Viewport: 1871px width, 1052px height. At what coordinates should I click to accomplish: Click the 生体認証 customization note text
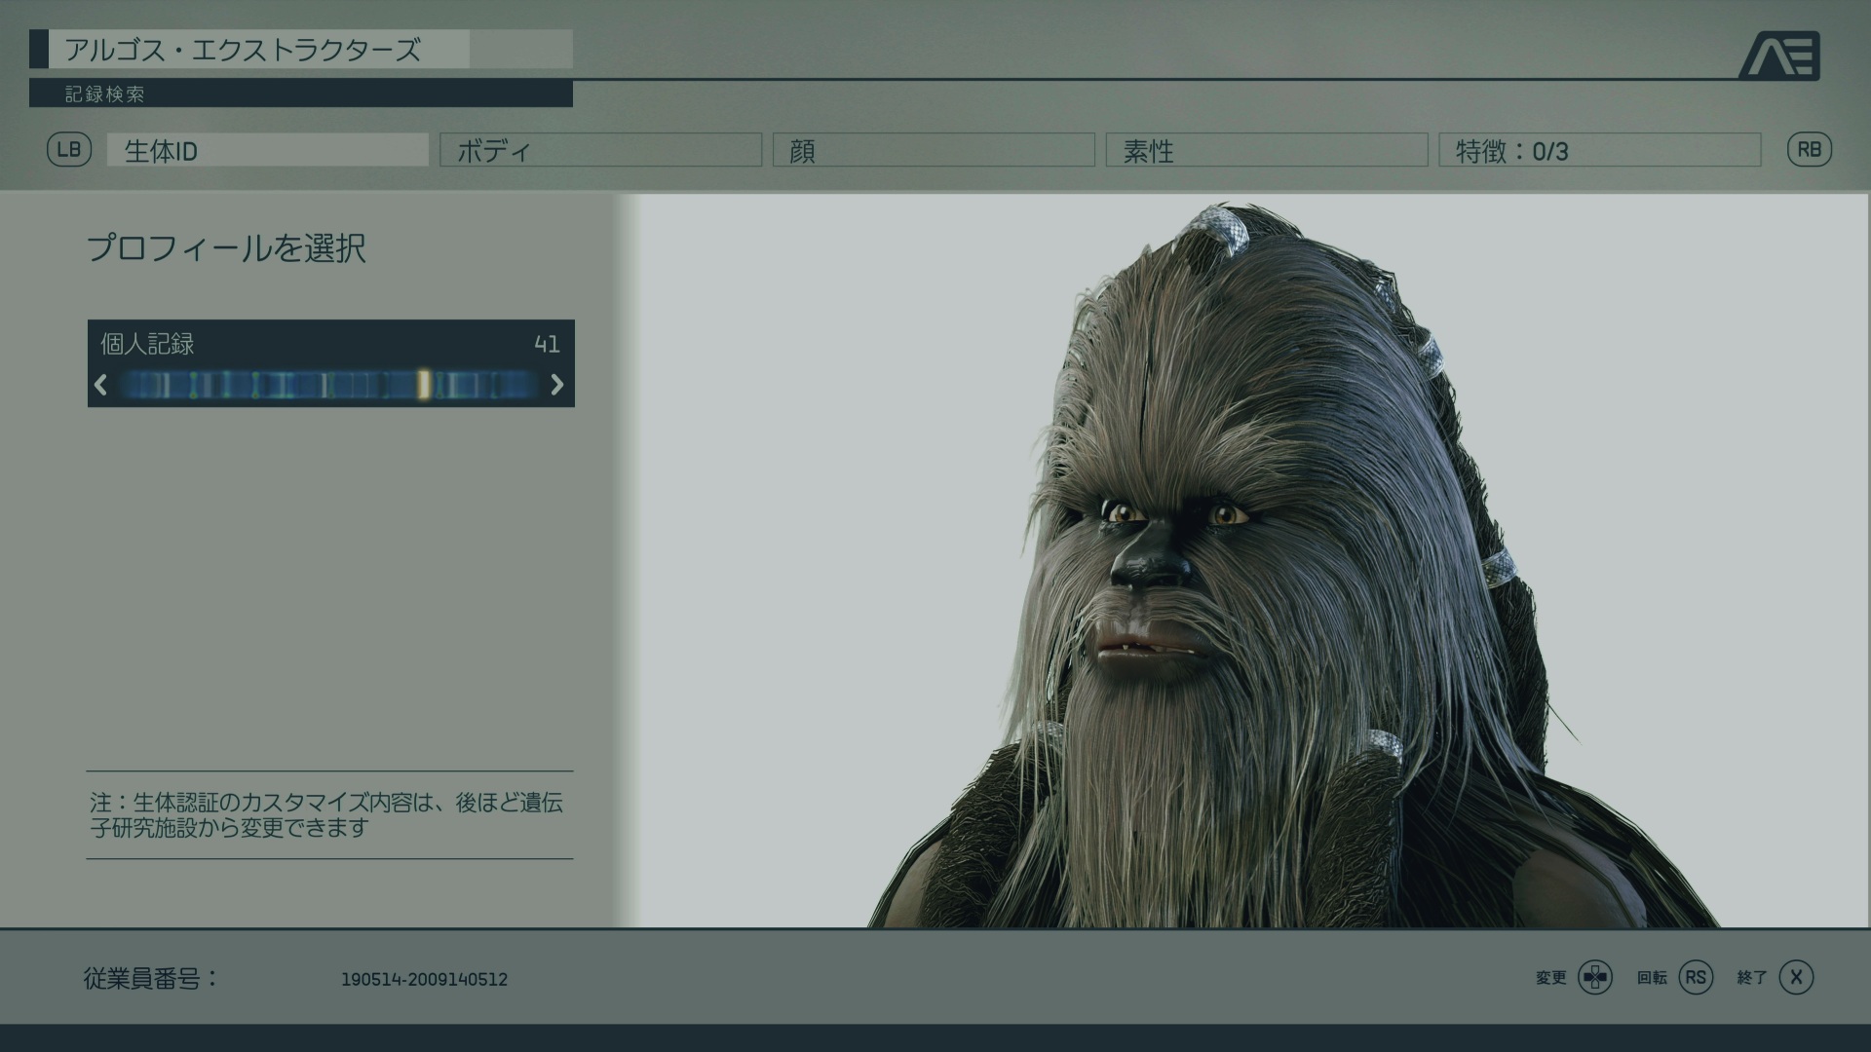326,815
